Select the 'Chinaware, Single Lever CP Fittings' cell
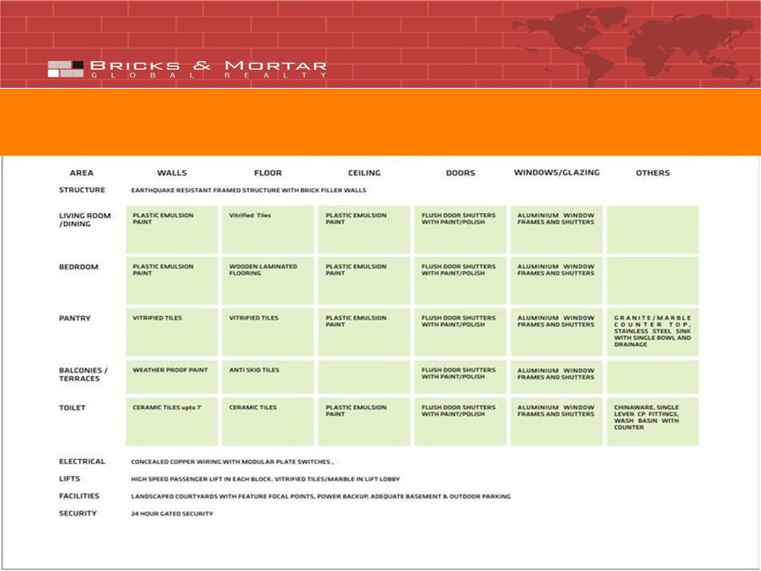Screen dimensions: 761x571 (652, 421)
